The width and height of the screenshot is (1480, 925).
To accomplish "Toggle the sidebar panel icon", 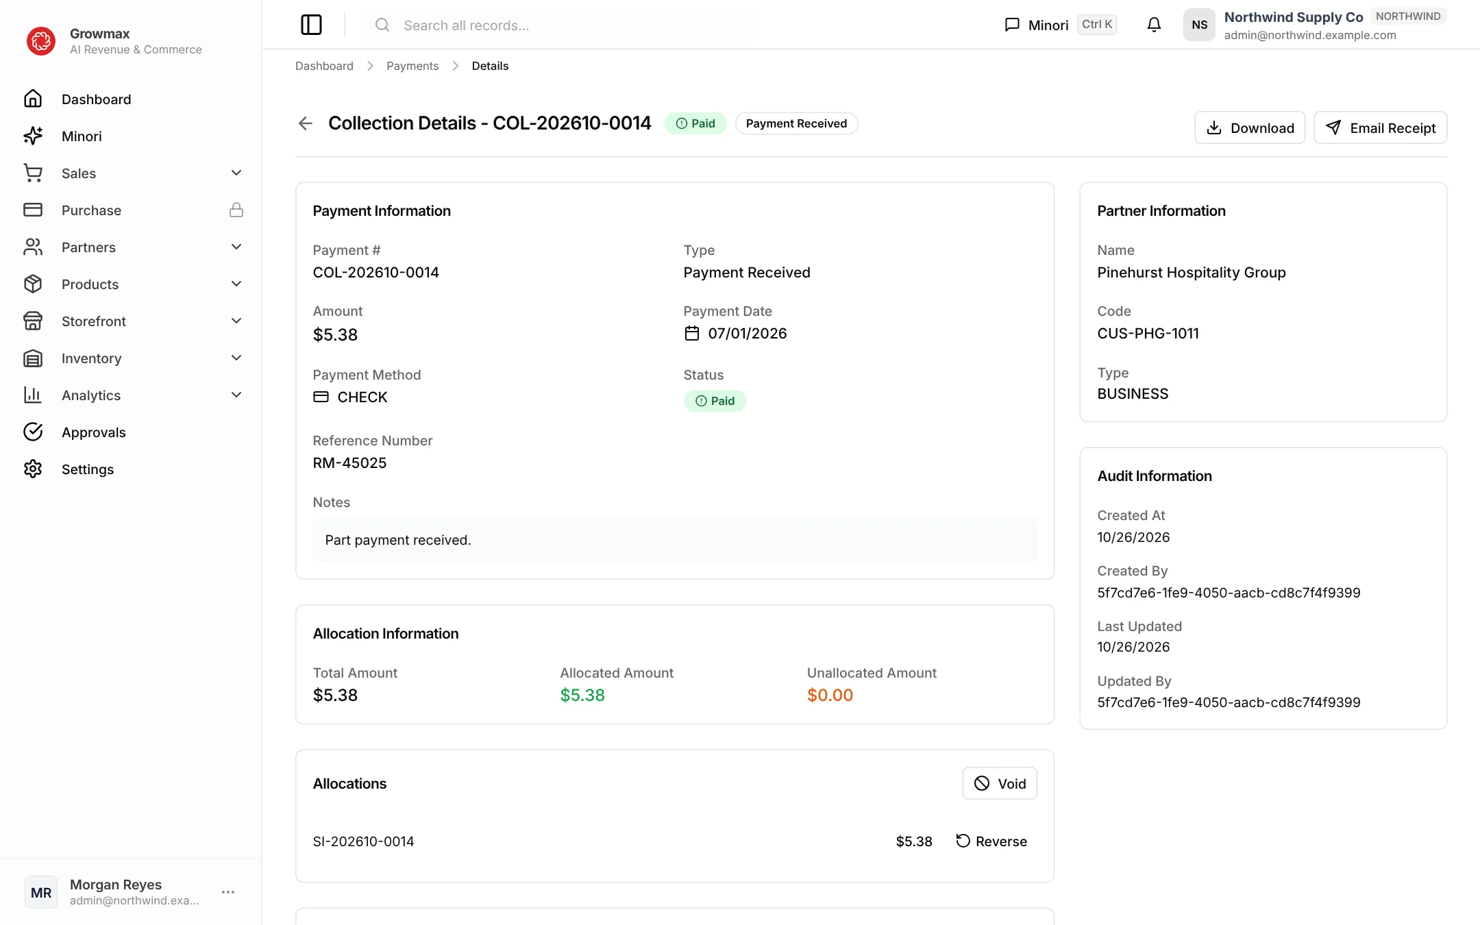I will click(311, 25).
